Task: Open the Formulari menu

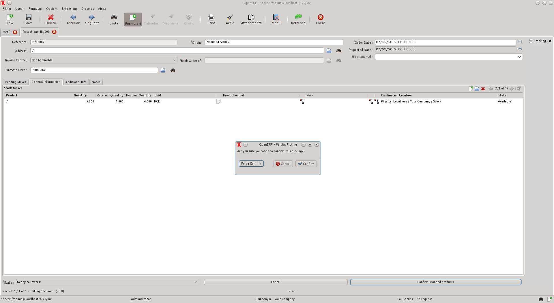Action: click(35, 9)
